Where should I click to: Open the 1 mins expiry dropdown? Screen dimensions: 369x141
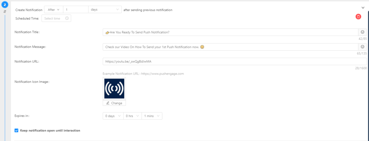click(x=152, y=116)
